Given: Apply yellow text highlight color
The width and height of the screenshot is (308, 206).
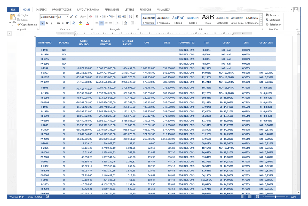Looking at the screenshot, I should pos(80,23).
